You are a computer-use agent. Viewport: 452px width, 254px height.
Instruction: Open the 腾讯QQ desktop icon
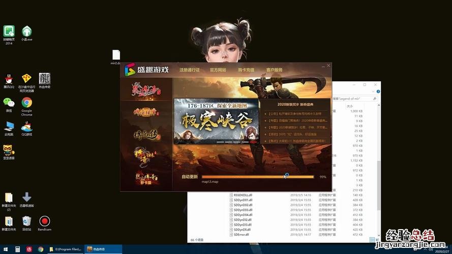[x=9, y=79]
